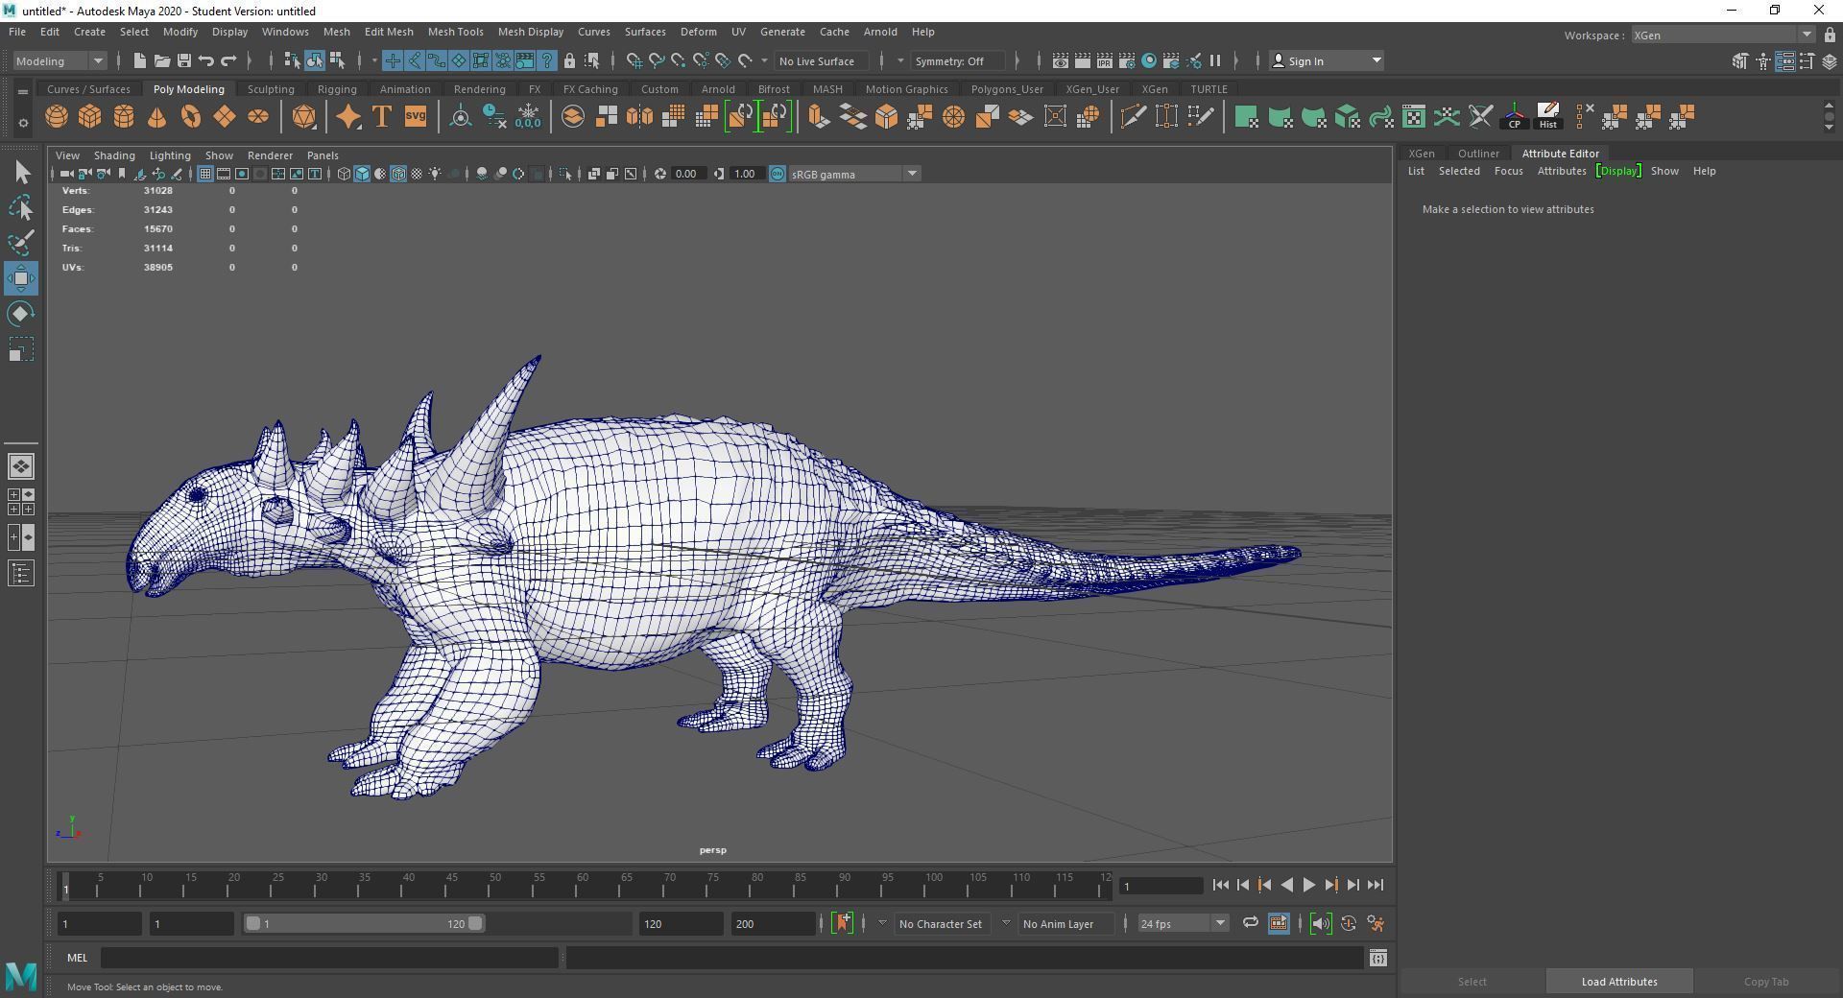The width and height of the screenshot is (1843, 998).
Task: Select the Paint Selection tool
Action: (21, 243)
